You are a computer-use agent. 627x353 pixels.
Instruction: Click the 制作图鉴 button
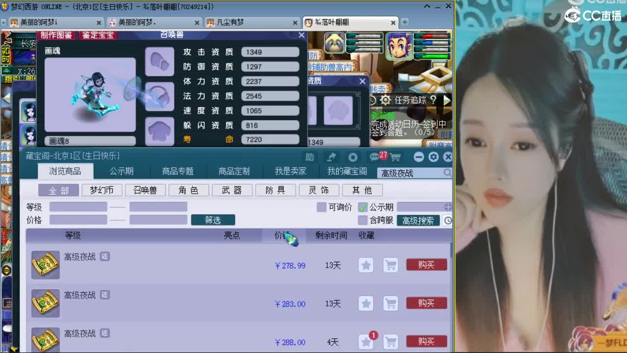tap(56, 35)
